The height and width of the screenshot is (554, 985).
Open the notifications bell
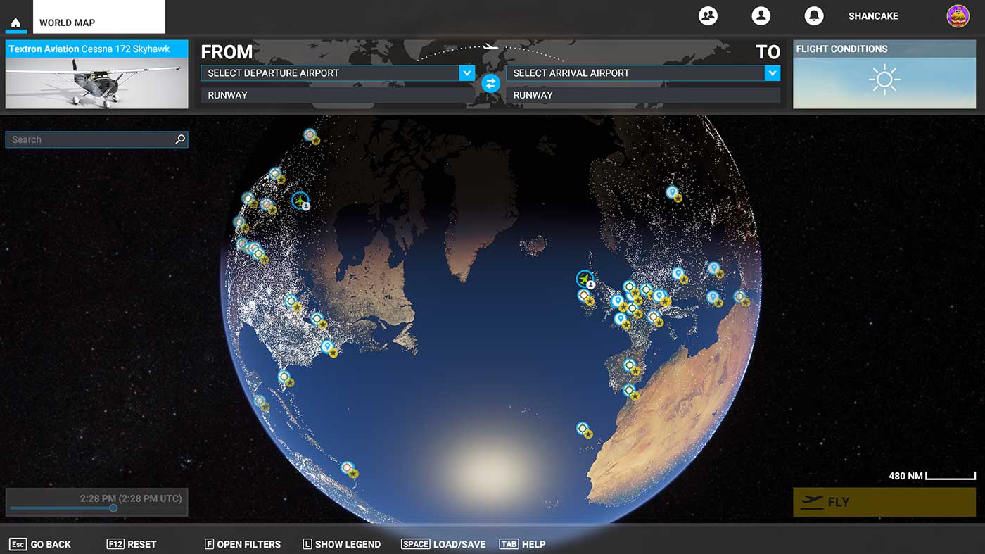pos(814,15)
